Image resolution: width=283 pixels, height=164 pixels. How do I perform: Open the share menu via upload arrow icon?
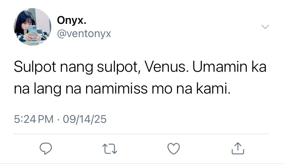pyautogui.click(x=238, y=148)
